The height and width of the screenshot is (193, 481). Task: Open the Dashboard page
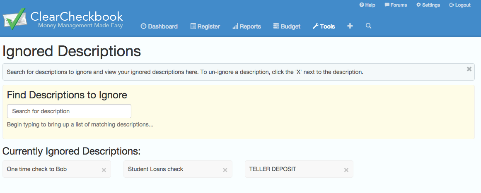point(159,26)
